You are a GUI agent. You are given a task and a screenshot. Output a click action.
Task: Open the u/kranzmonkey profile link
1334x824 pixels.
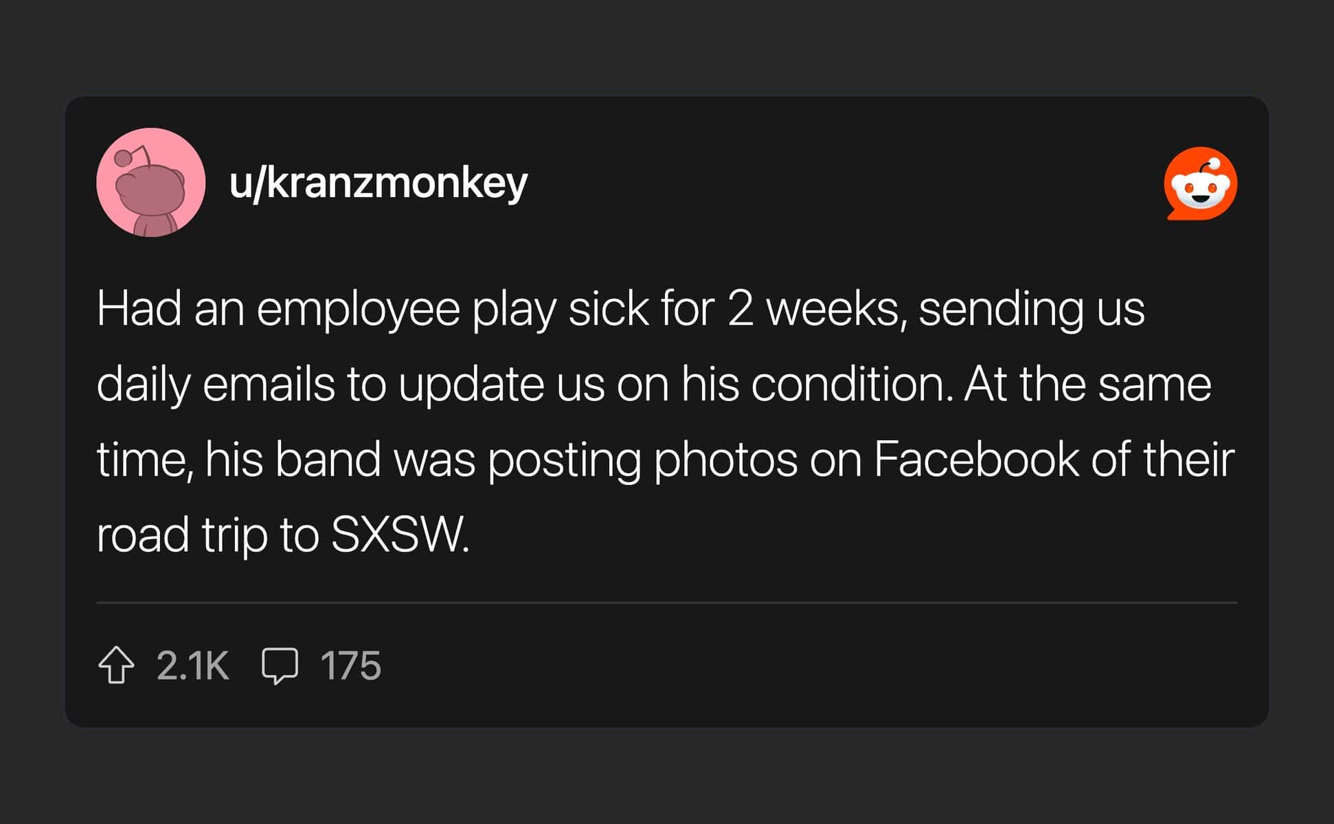click(x=378, y=183)
